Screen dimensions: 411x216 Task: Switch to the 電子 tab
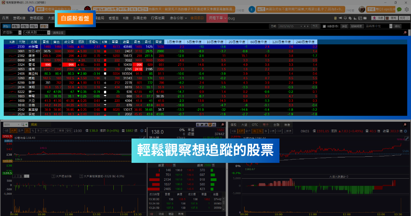pos(266,124)
